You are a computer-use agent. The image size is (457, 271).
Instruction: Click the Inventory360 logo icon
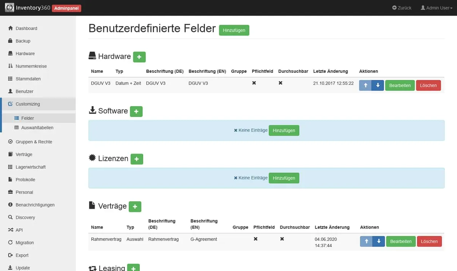[10, 8]
